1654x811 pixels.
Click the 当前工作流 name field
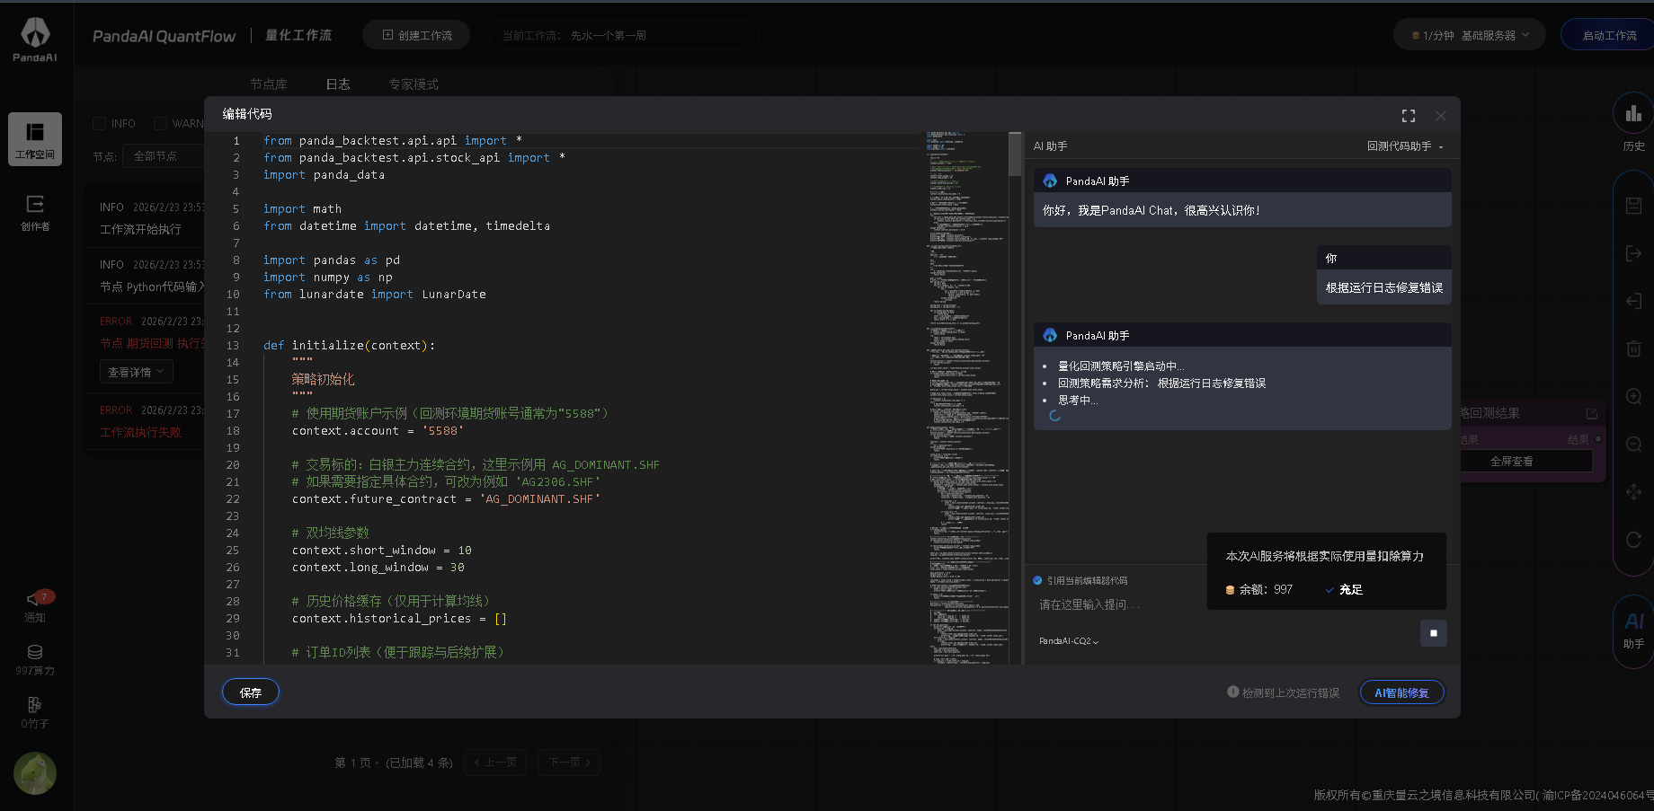[625, 35]
